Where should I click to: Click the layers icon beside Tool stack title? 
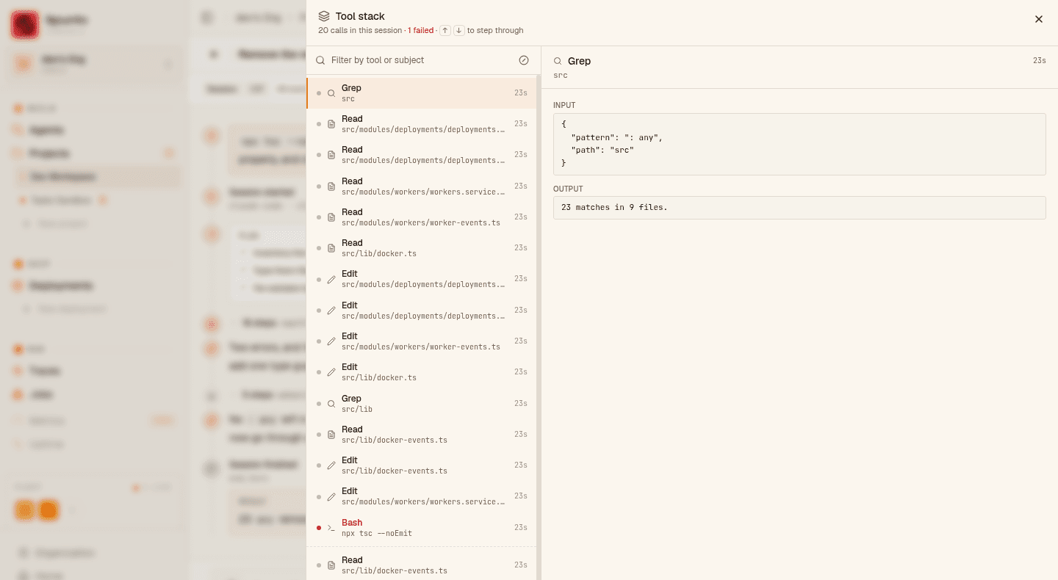tap(324, 16)
